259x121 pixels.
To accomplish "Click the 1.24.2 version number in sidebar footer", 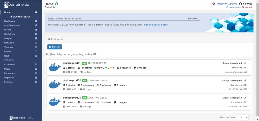I will (30, 118).
